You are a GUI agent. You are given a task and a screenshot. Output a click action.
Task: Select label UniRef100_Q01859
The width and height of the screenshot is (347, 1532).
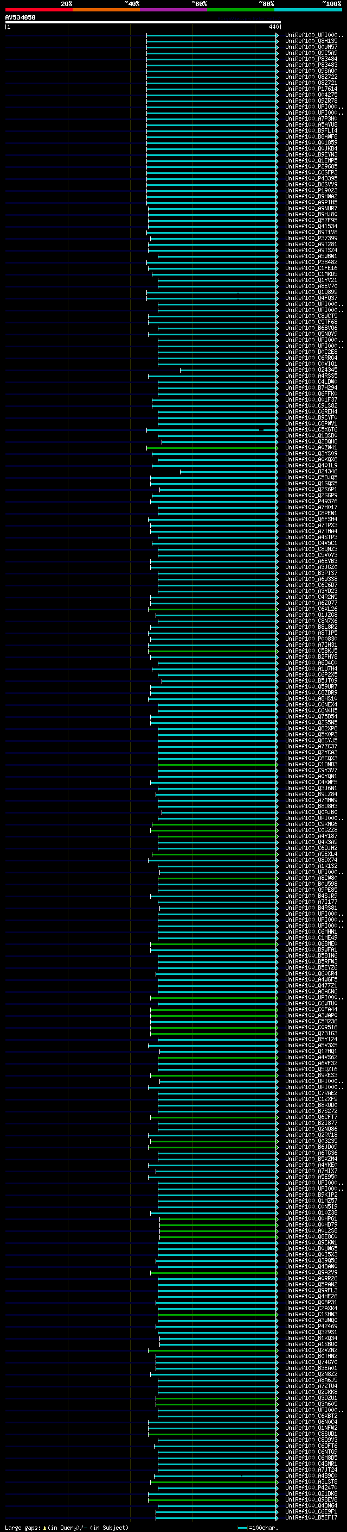tap(311, 143)
